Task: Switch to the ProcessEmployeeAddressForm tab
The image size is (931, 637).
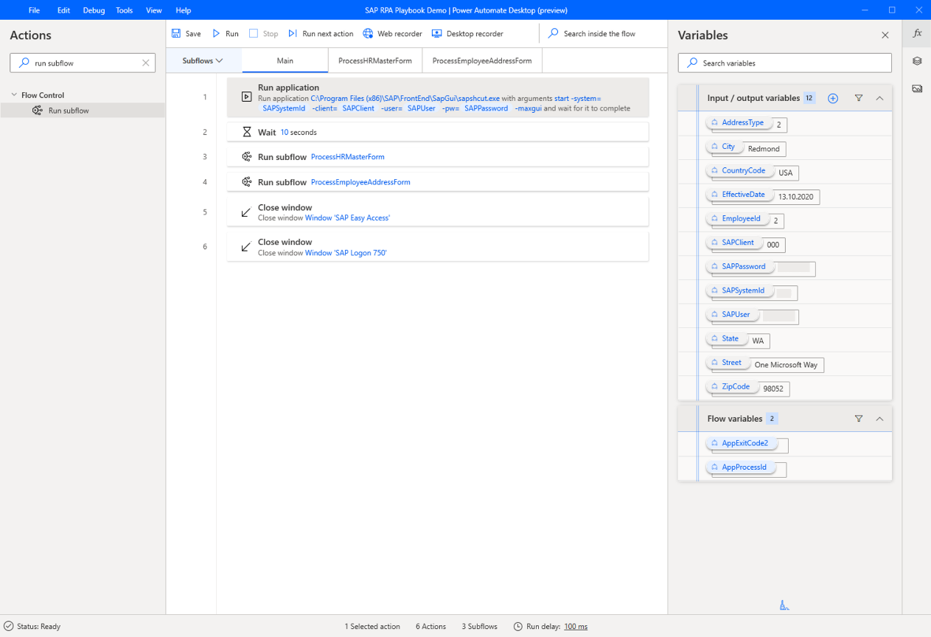Action: tap(481, 60)
